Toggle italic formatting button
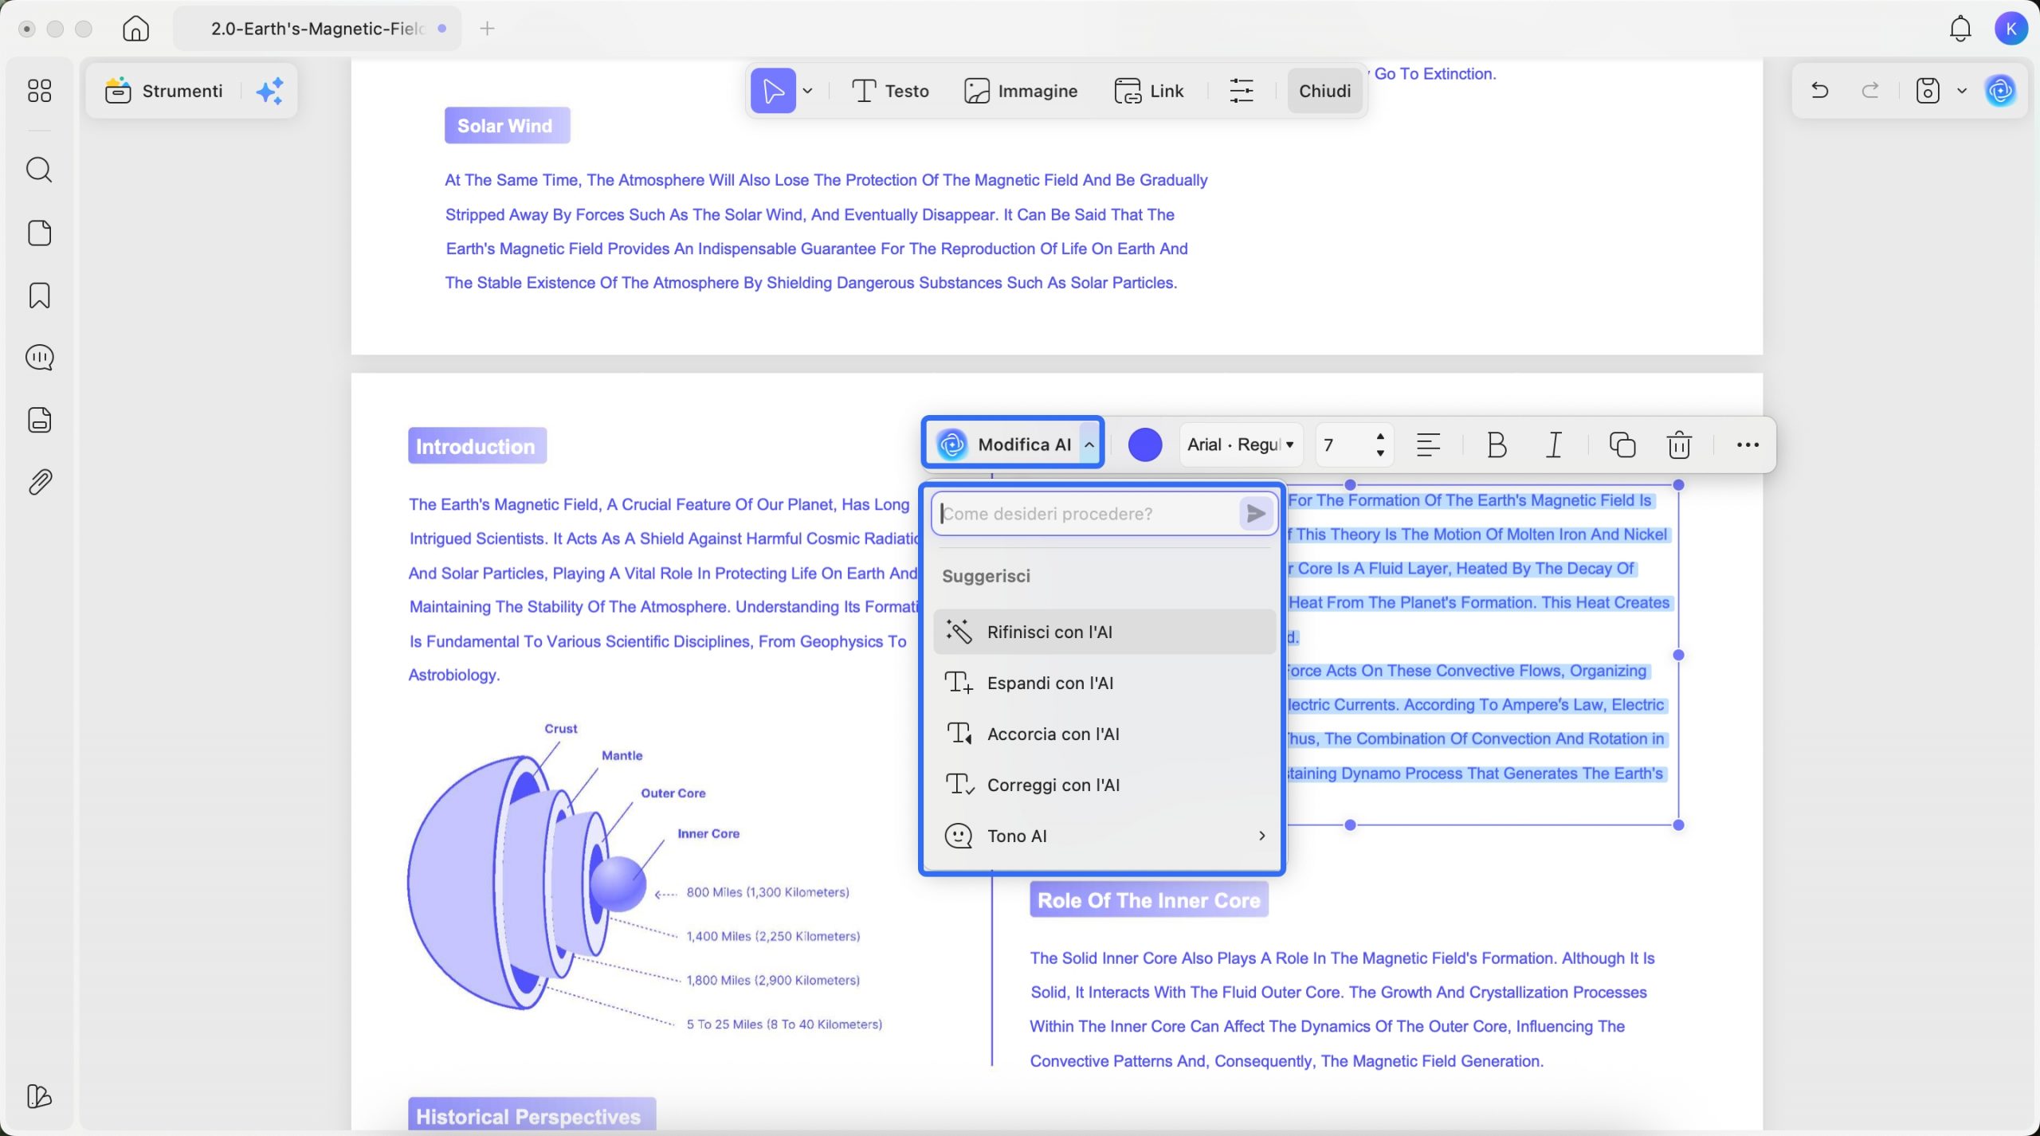This screenshot has height=1136, width=2040. click(x=1554, y=445)
